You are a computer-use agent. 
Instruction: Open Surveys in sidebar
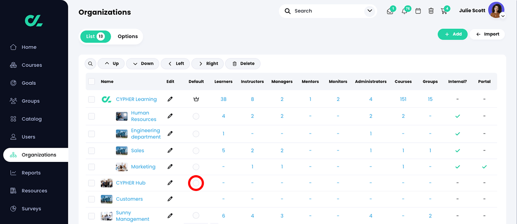click(x=31, y=208)
